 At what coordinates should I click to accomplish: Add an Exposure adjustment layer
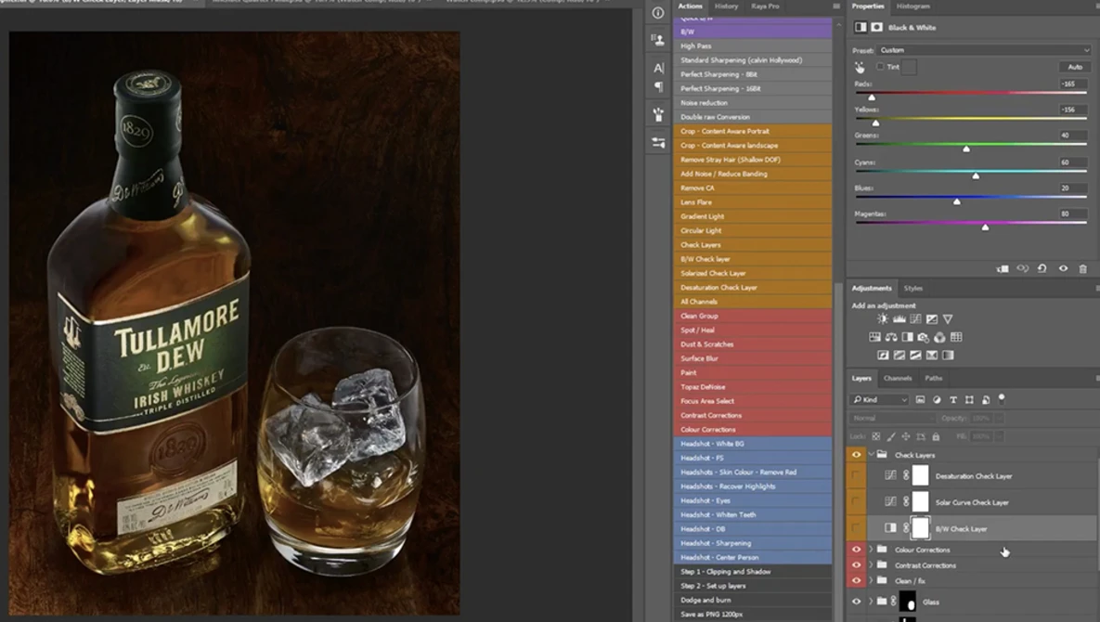(932, 319)
